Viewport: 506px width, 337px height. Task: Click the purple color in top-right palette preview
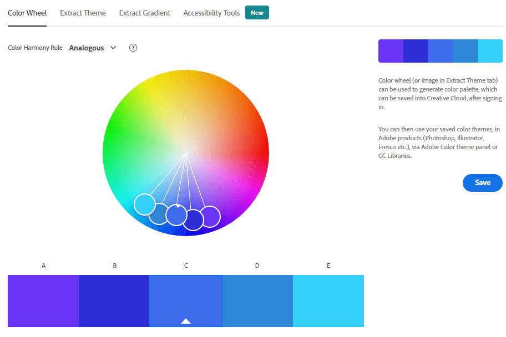pyautogui.click(x=391, y=51)
